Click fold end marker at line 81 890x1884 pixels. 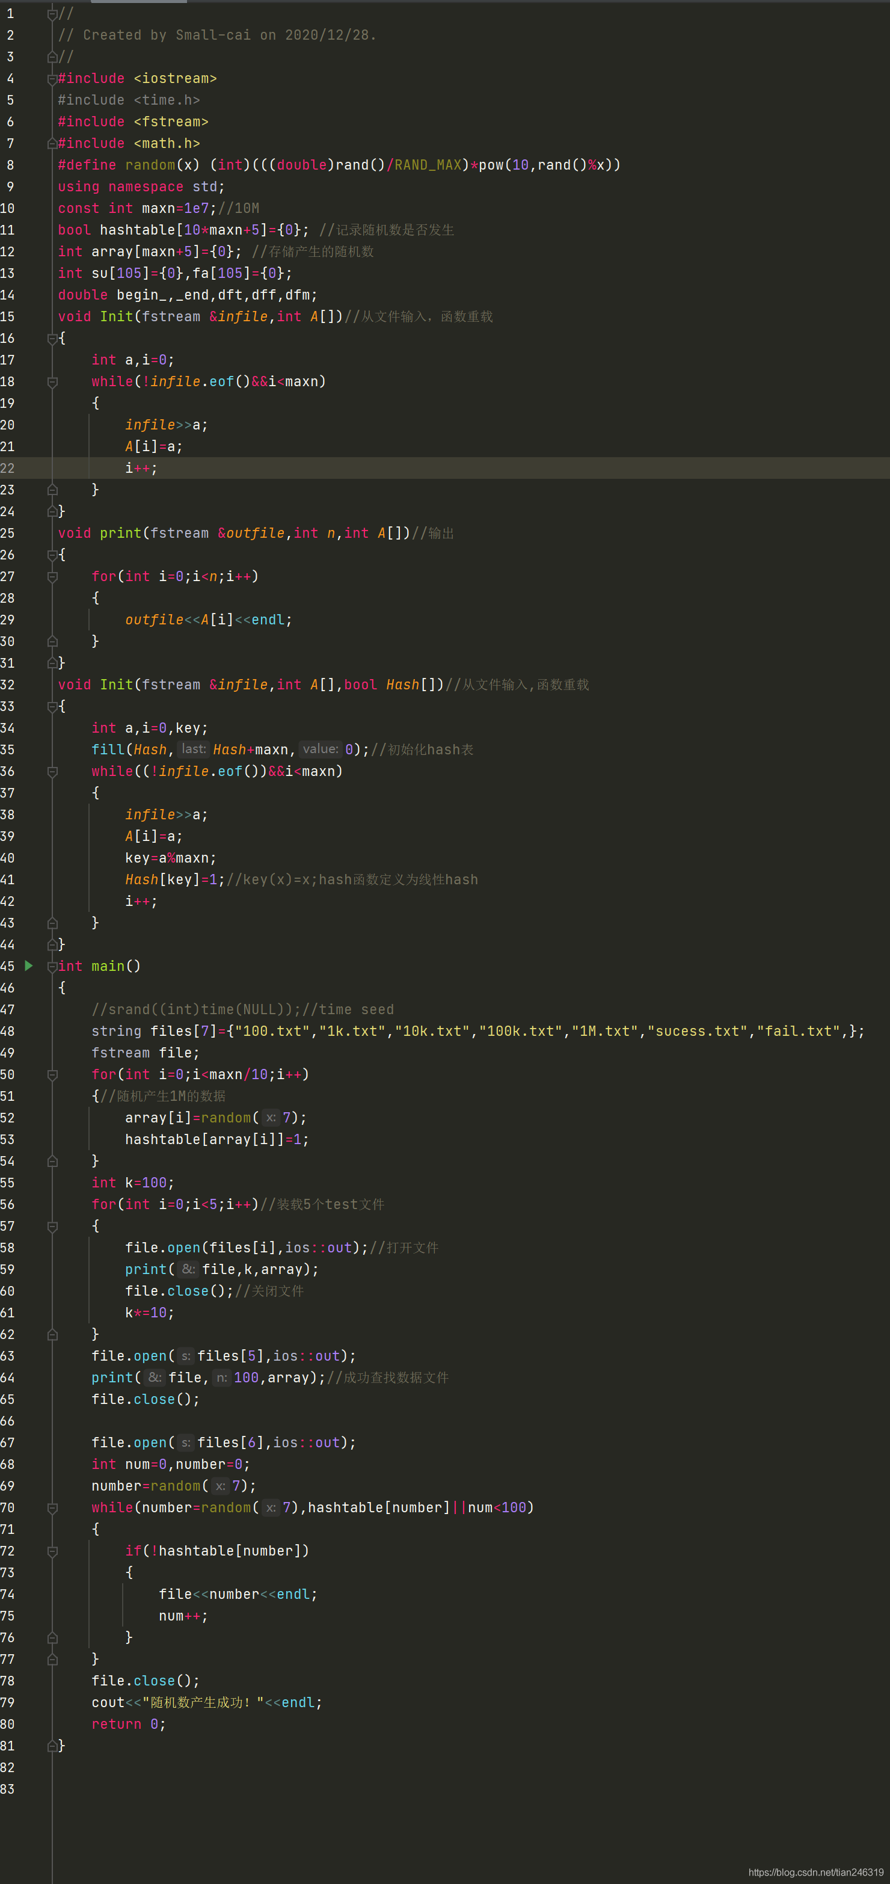pyautogui.click(x=52, y=1746)
